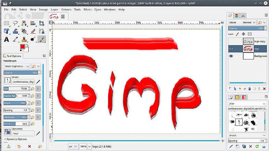Screen dimensions: 269x151
Task: Show the logo copy layer
Action: pos(231,42)
